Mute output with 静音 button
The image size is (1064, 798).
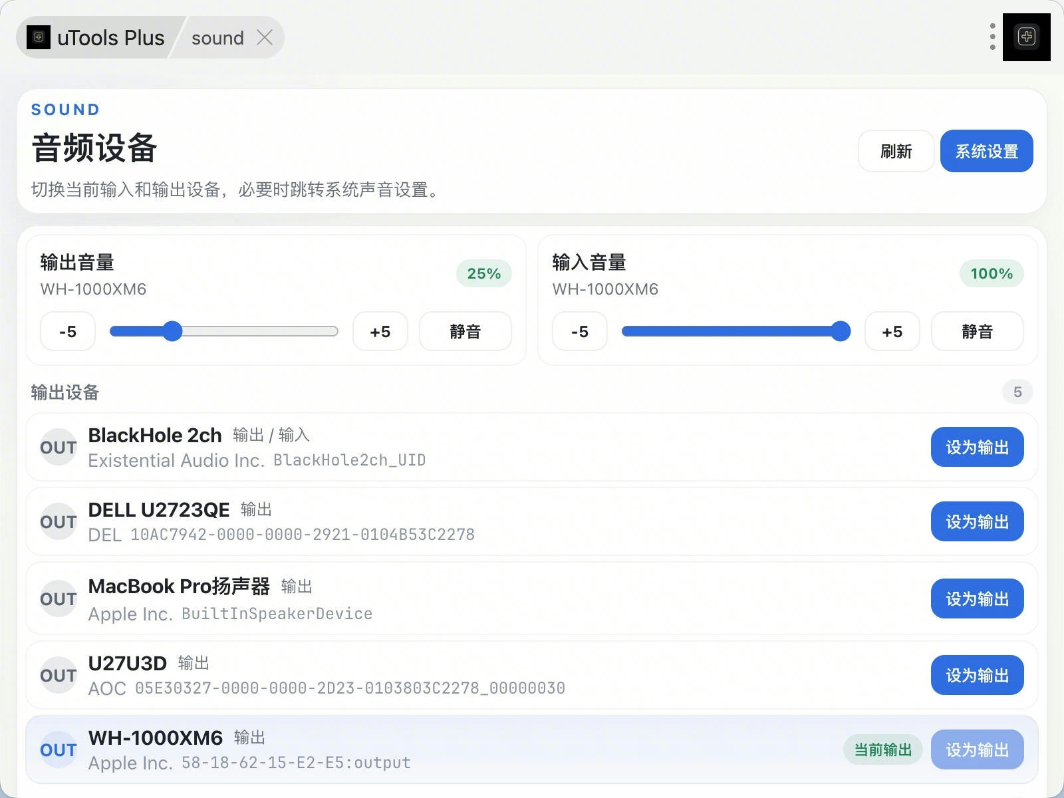tap(465, 331)
